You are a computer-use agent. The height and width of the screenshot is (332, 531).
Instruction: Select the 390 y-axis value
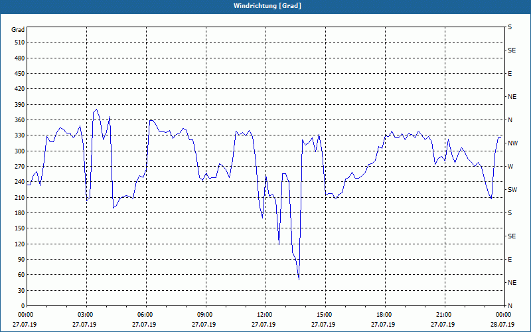(x=20, y=105)
